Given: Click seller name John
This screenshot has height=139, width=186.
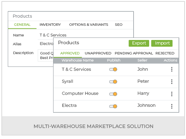Looking at the screenshot, I should tap(142, 69).
